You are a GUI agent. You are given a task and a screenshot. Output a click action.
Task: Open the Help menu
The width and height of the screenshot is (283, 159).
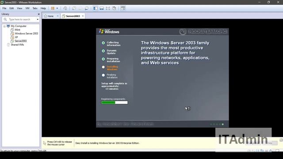point(43,8)
